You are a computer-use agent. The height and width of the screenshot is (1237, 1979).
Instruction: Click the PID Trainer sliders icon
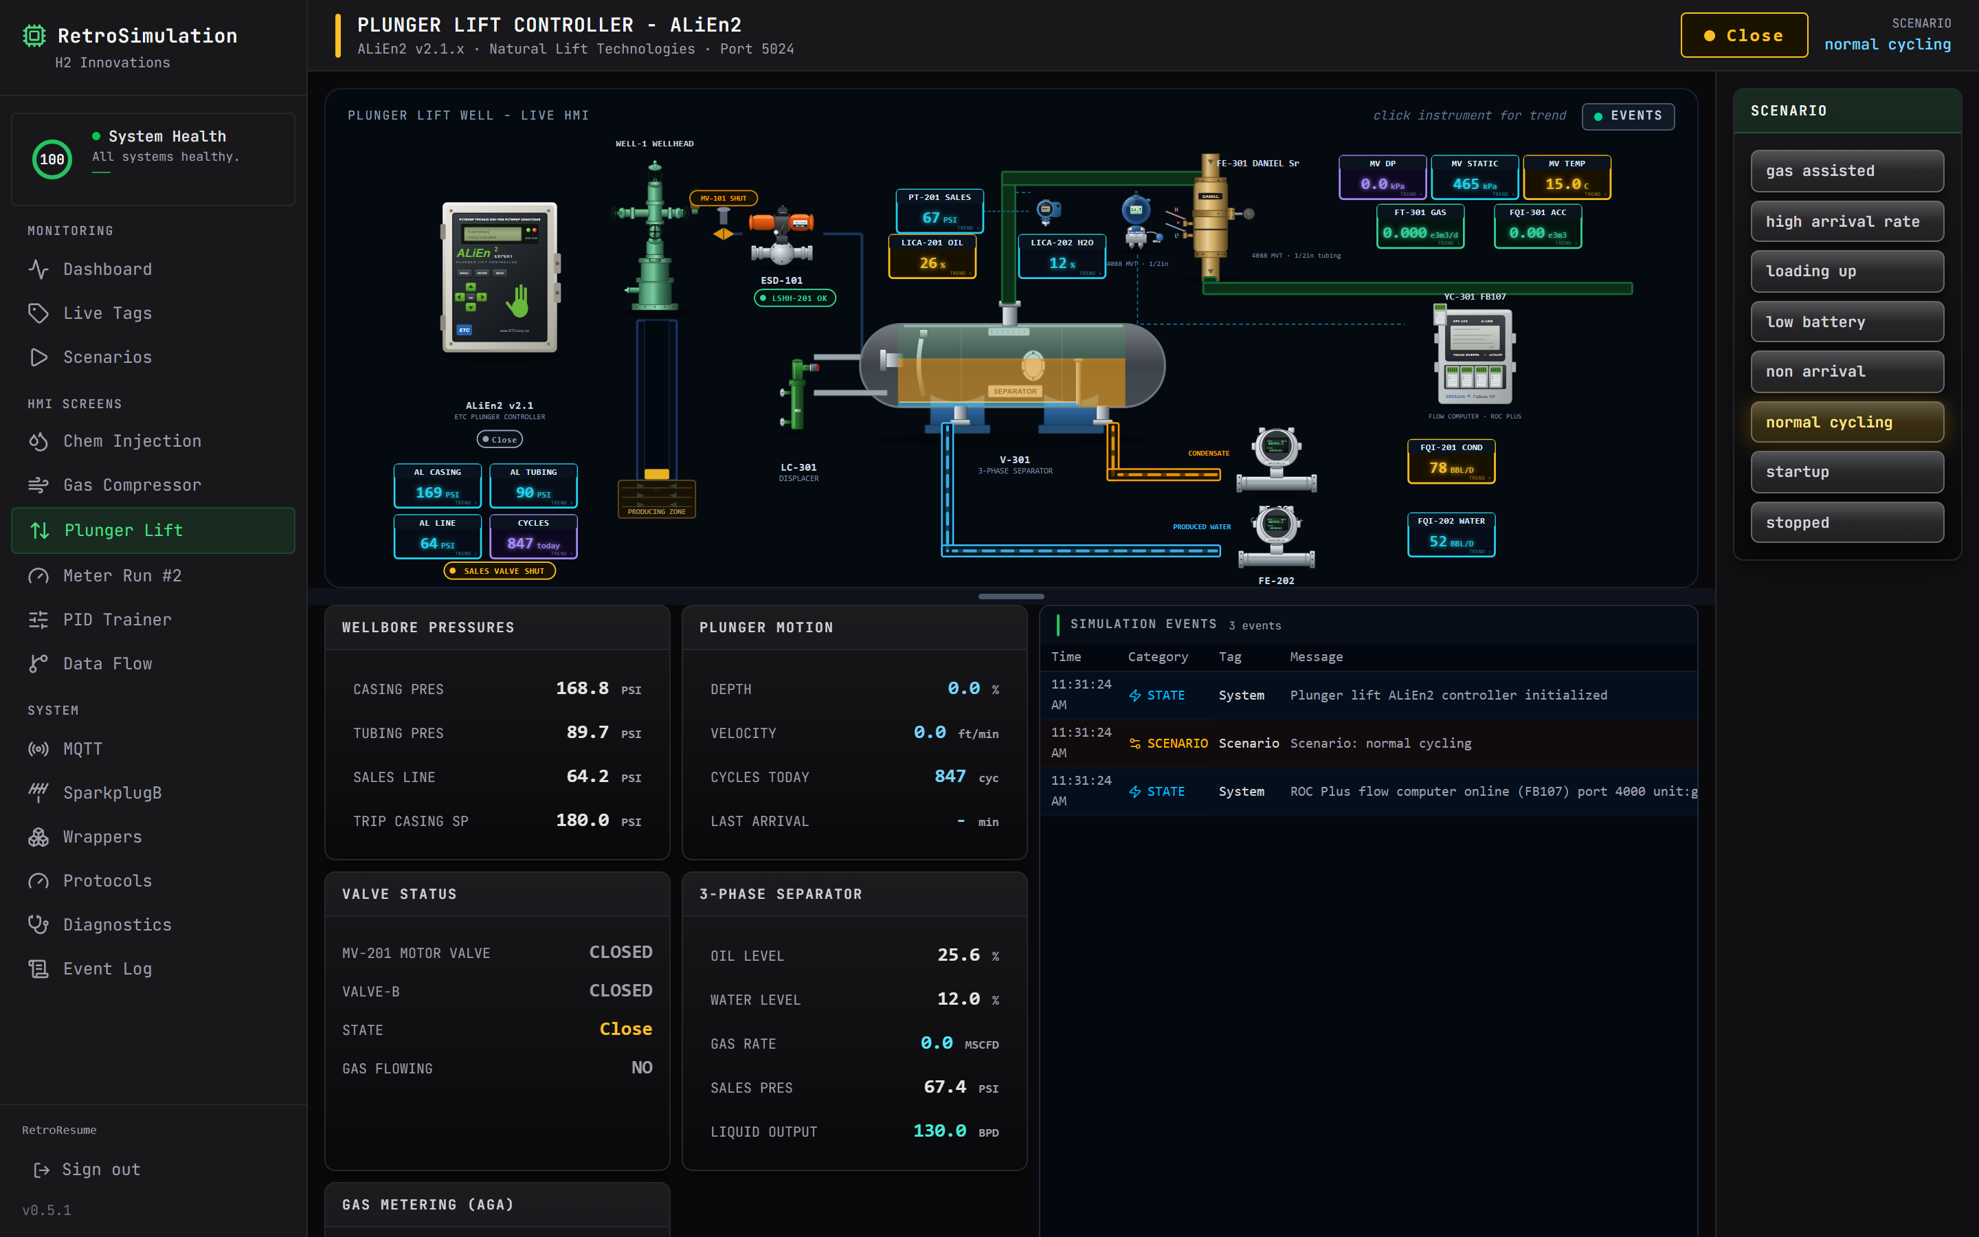(38, 620)
